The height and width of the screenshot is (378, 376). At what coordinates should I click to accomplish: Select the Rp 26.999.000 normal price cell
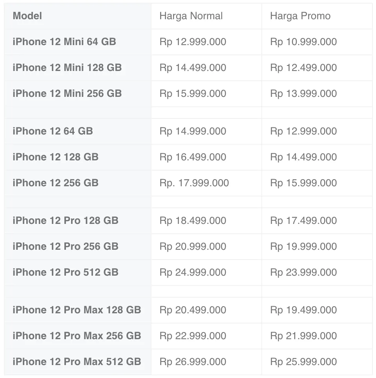click(193, 362)
